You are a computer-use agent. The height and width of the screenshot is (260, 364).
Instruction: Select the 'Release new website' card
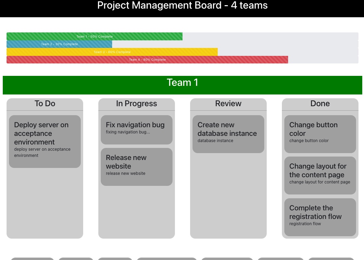[137, 167]
